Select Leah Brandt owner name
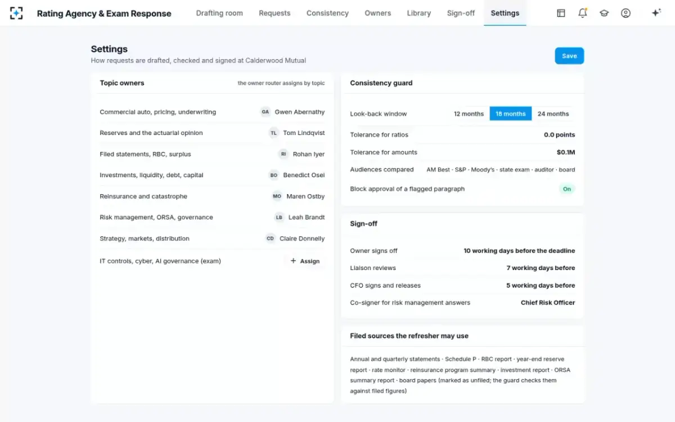 pyautogui.click(x=307, y=217)
